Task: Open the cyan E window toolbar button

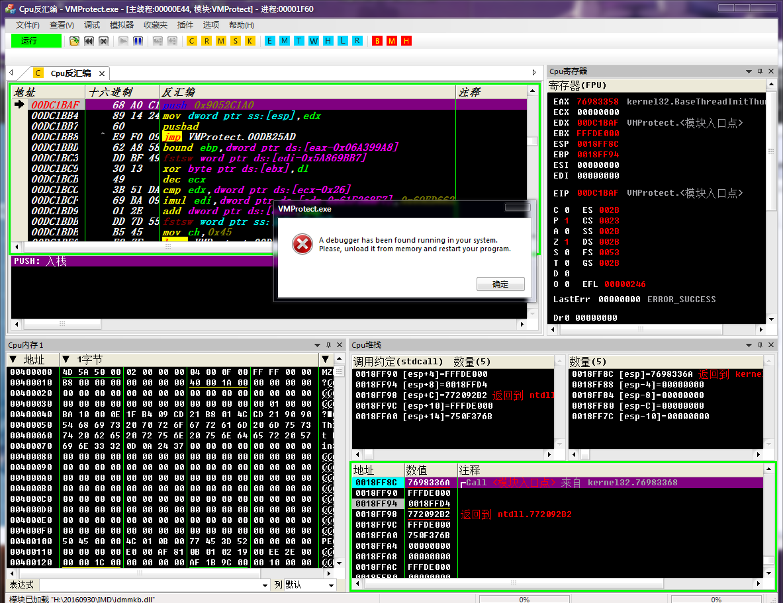Action: (269, 41)
